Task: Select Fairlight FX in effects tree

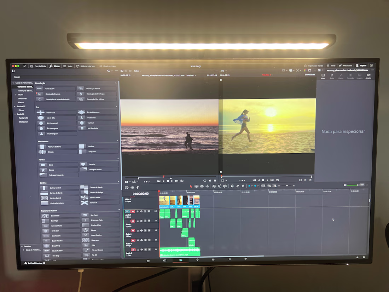Action: (23, 118)
